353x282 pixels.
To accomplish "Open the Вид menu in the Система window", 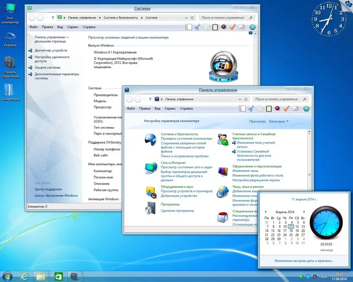I will pyautogui.click(x=60, y=27).
